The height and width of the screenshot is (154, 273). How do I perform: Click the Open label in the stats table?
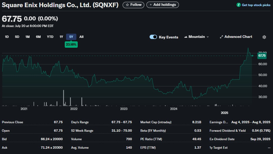pos(6,131)
